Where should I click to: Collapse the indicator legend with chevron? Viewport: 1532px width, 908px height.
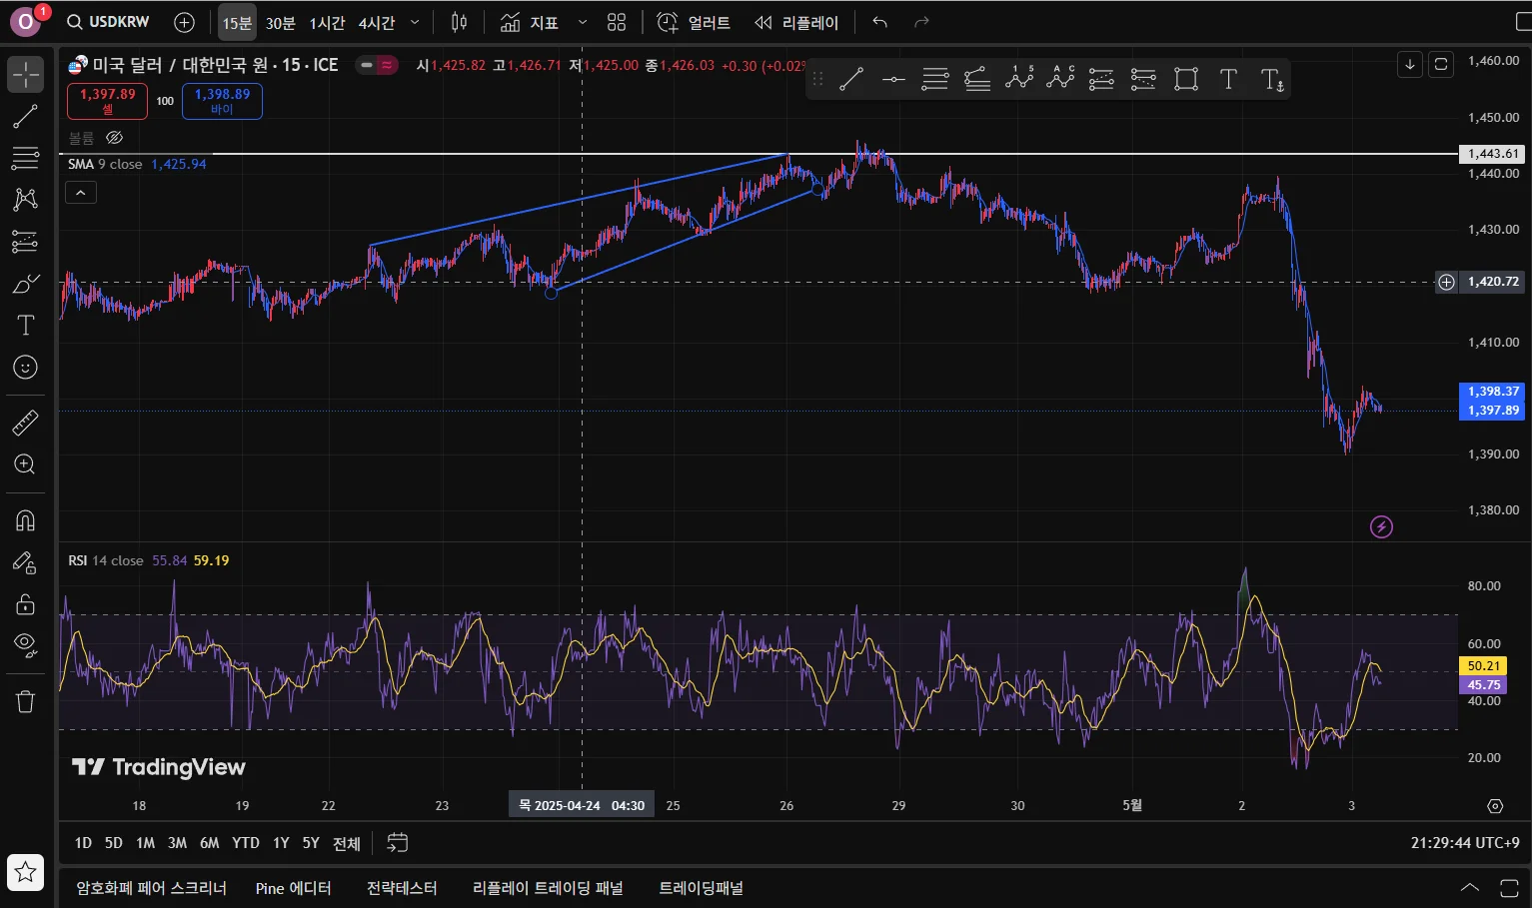[81, 193]
